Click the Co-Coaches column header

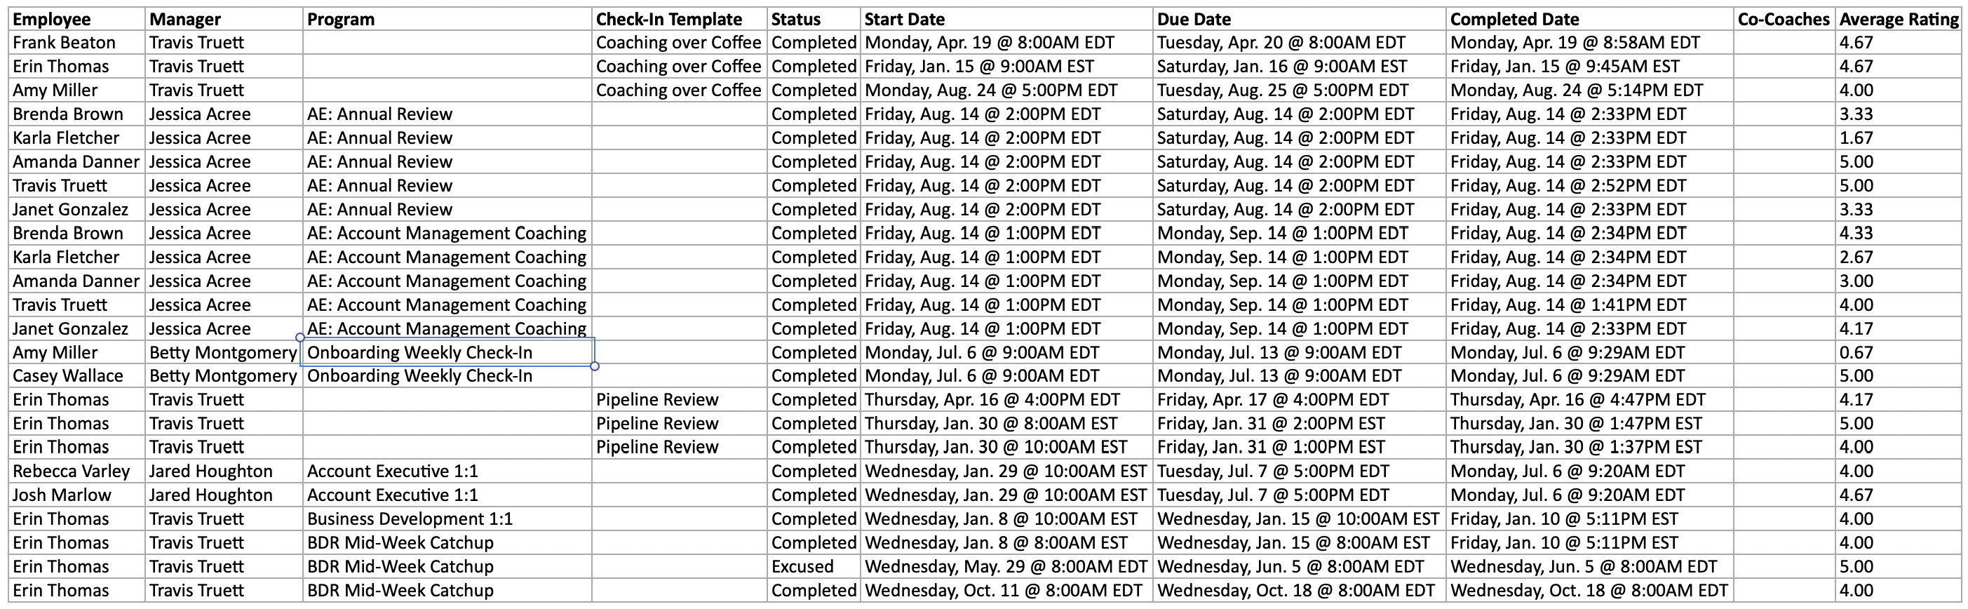pyautogui.click(x=1783, y=19)
